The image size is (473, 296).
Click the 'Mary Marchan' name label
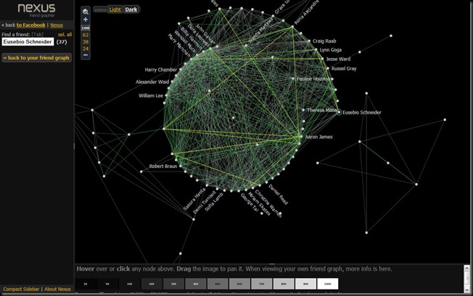179,45
